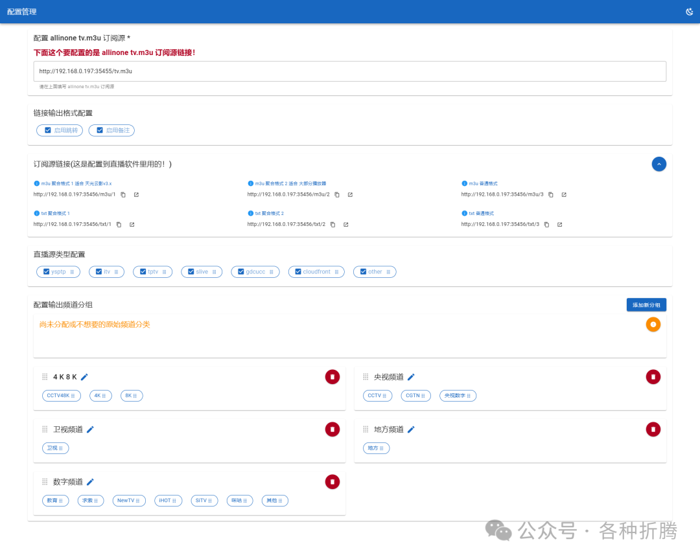Screen dimensions: 700x559
Task: Click drag handle of 地方频道 group
Action: click(x=366, y=429)
